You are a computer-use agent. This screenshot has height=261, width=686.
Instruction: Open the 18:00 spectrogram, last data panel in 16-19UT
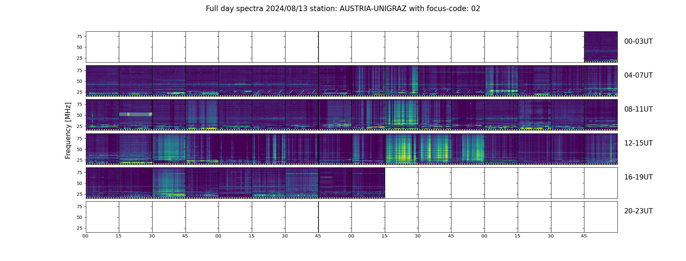(x=368, y=183)
